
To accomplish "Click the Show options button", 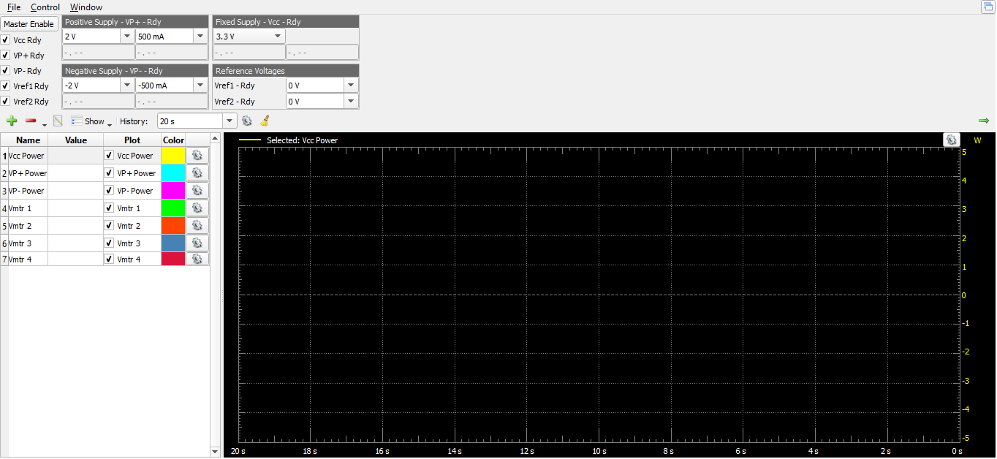I will tap(91, 121).
